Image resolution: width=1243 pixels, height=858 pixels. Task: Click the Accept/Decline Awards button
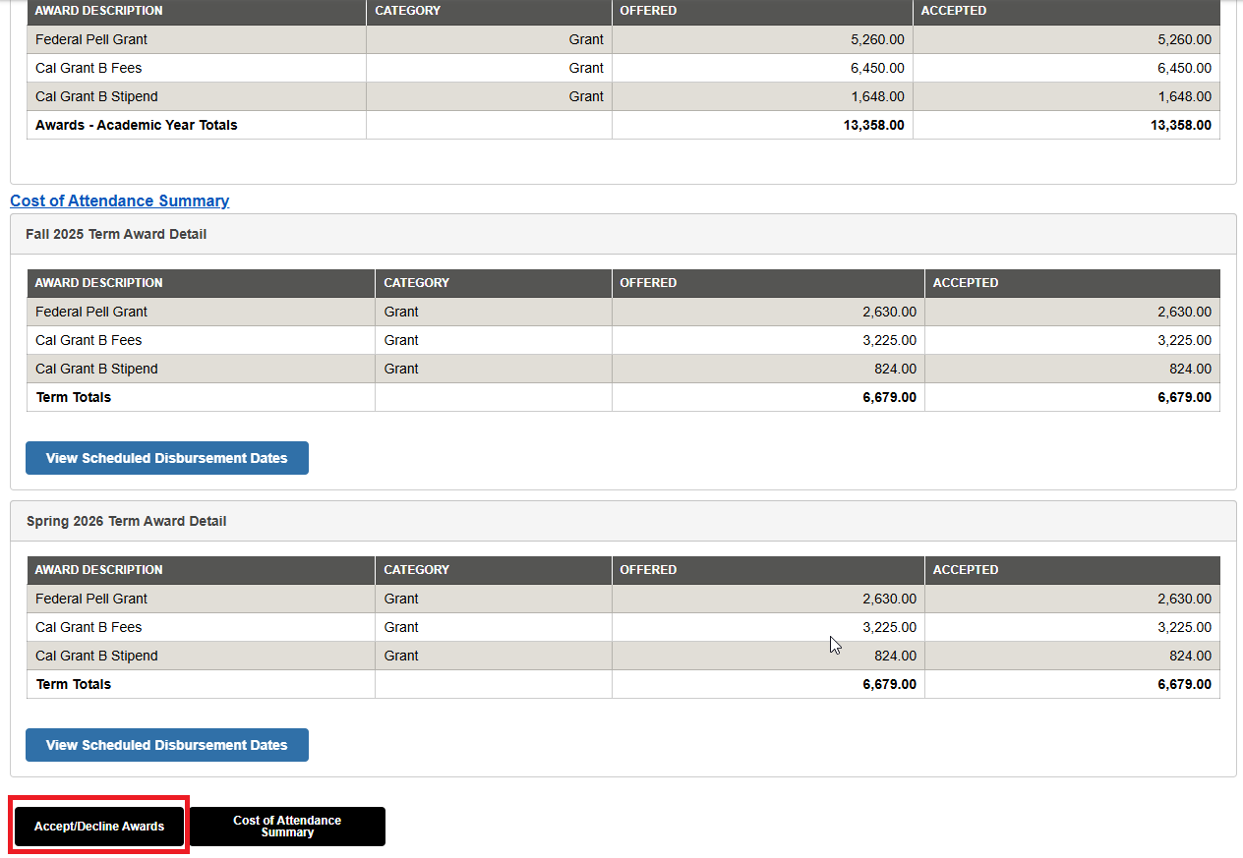99,827
